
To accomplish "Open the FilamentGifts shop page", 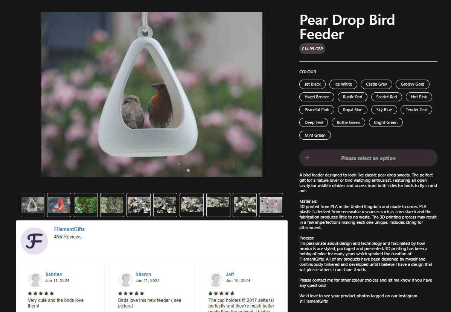I will click(69, 229).
